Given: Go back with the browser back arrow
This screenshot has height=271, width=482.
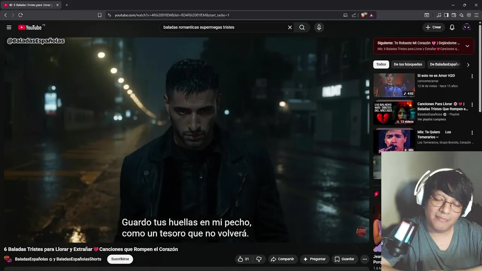Looking at the screenshot, I should click(5, 15).
